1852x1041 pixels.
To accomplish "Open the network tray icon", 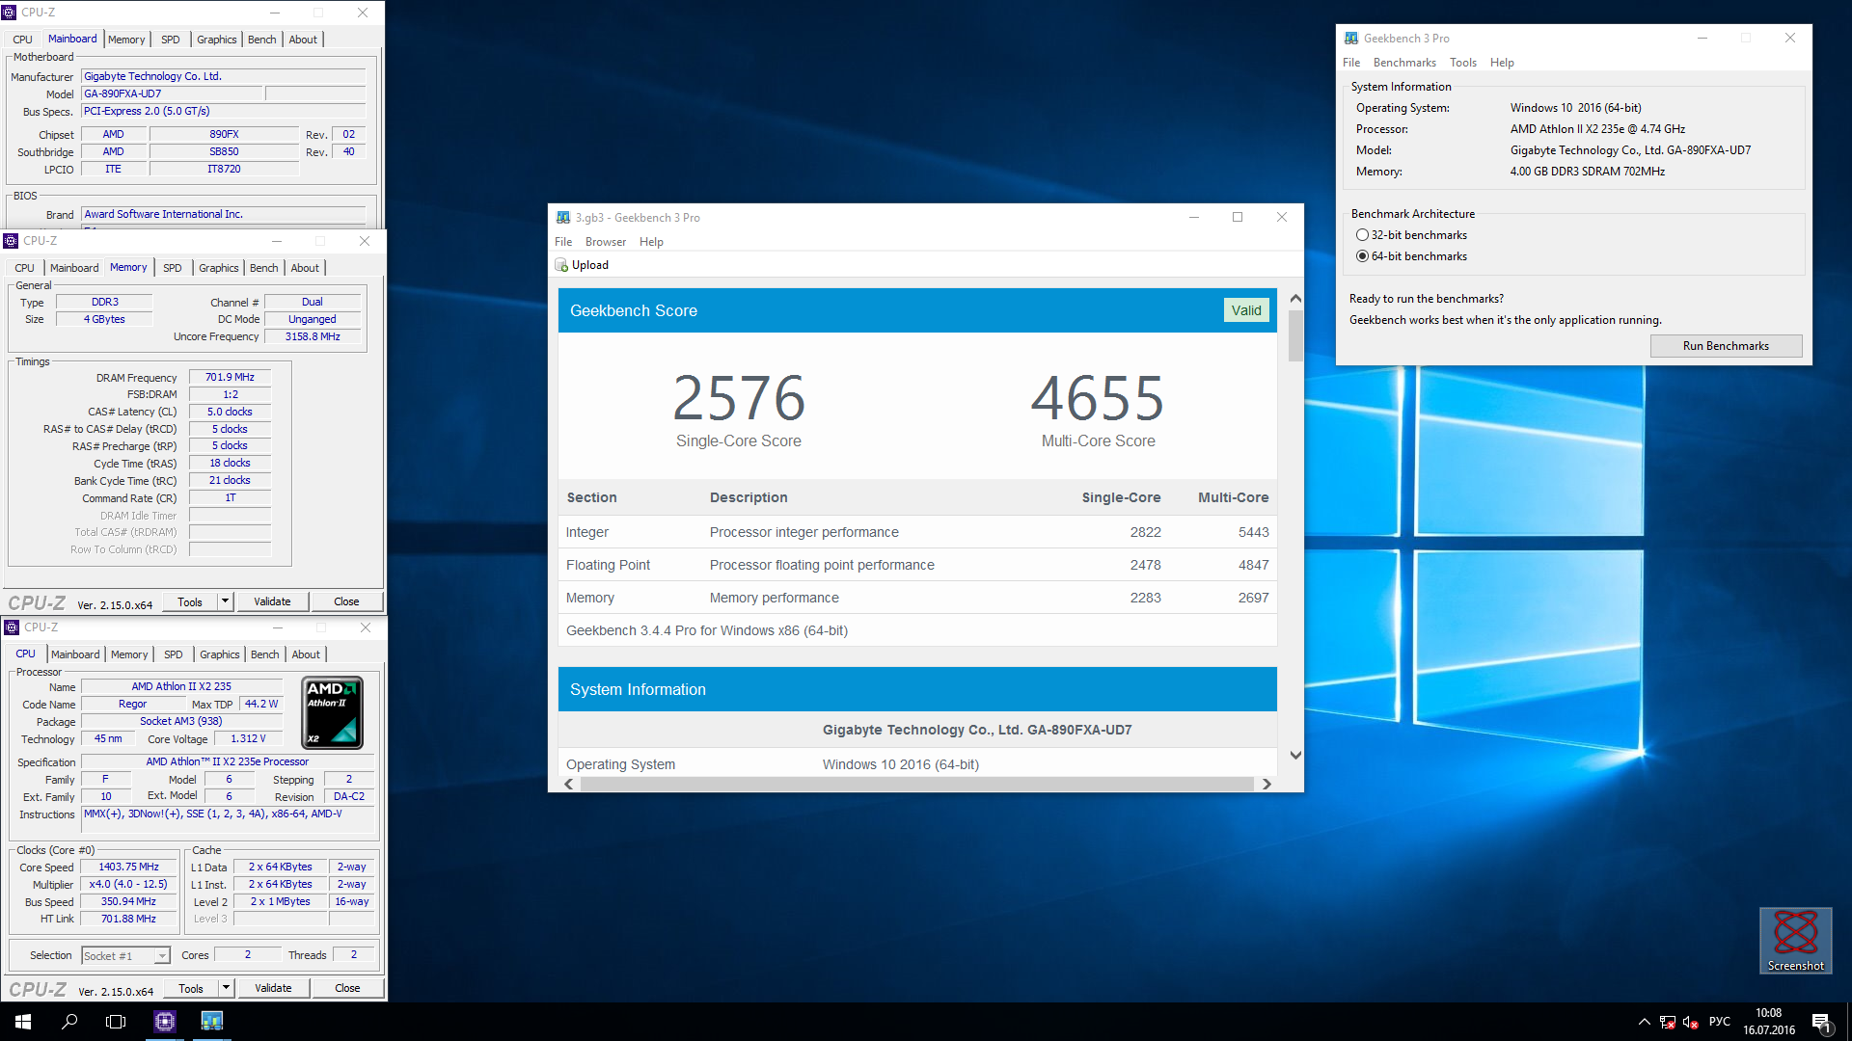I will 1668,1022.
